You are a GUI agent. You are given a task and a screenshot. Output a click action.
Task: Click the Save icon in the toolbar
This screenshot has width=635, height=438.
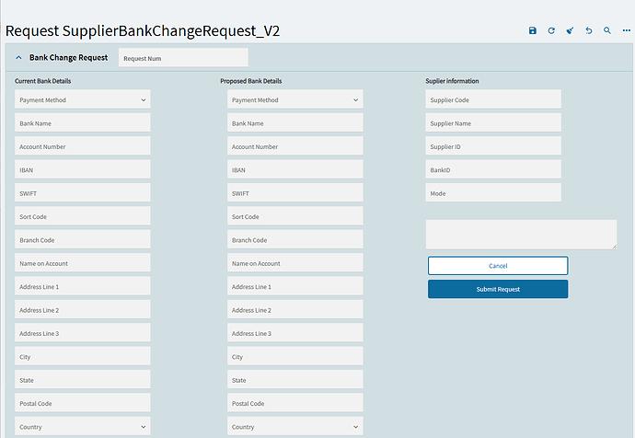533,30
